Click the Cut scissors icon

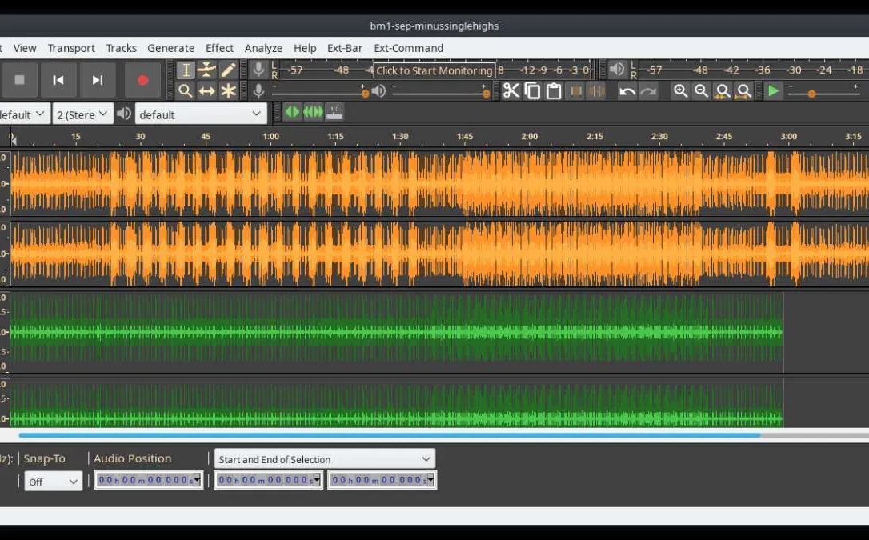click(x=511, y=91)
